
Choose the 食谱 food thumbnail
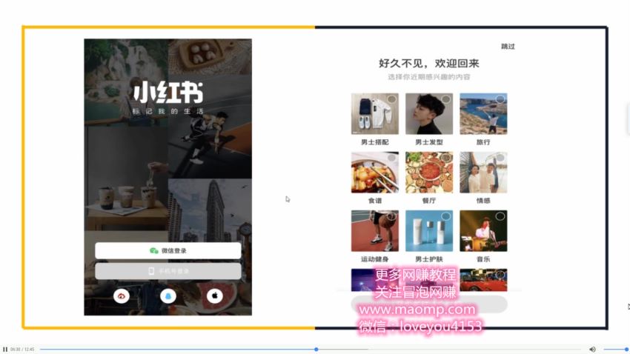point(375,172)
